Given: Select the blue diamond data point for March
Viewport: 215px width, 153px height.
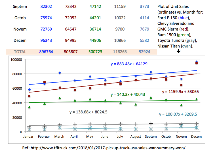Looking at the screenshot, I should point(60,73).
